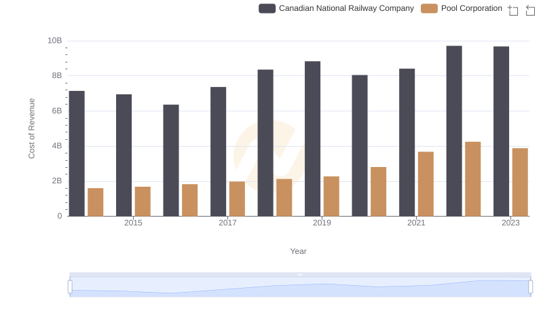Click the Canadian National Railway bar for 2023

click(501, 132)
